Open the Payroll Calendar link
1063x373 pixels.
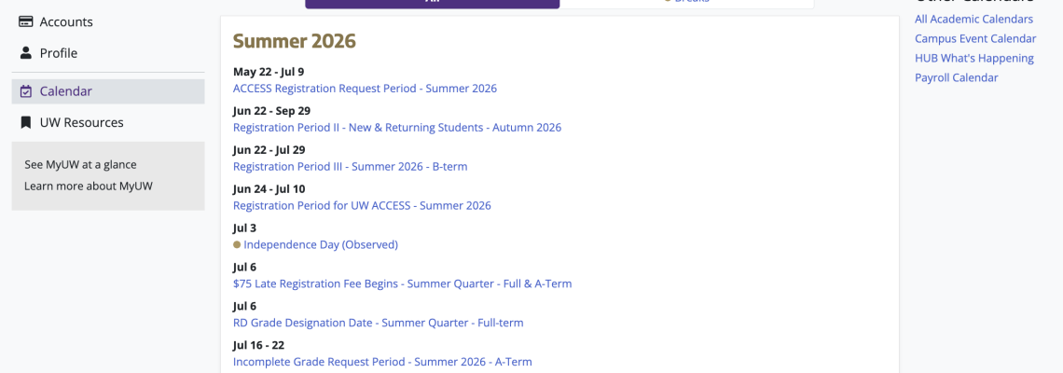tap(957, 77)
